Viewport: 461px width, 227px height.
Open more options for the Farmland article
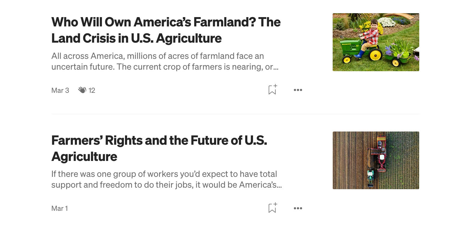point(298,90)
